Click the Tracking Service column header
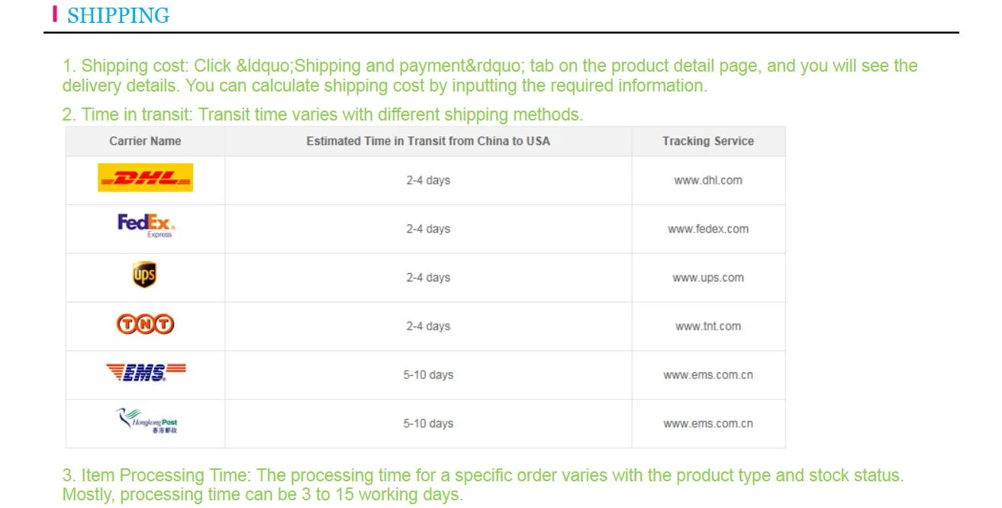Image resolution: width=1002 pixels, height=508 pixels. click(x=708, y=141)
